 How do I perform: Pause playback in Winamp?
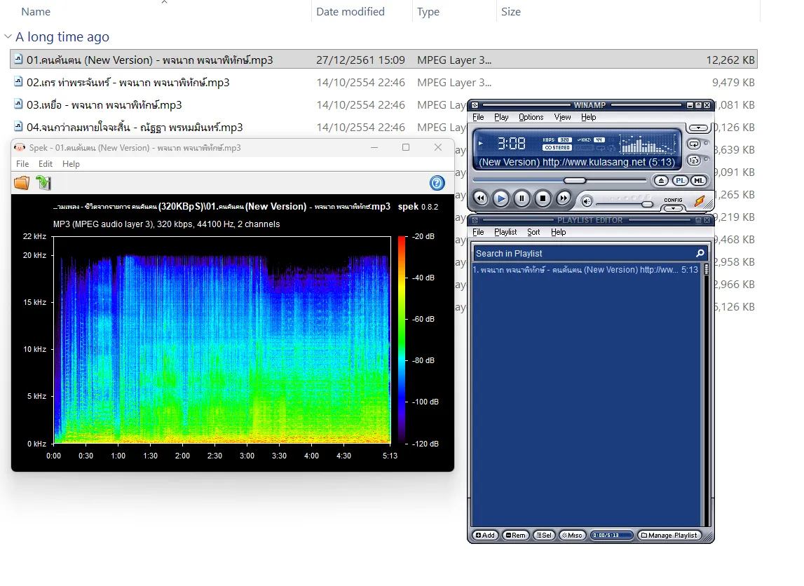click(522, 198)
